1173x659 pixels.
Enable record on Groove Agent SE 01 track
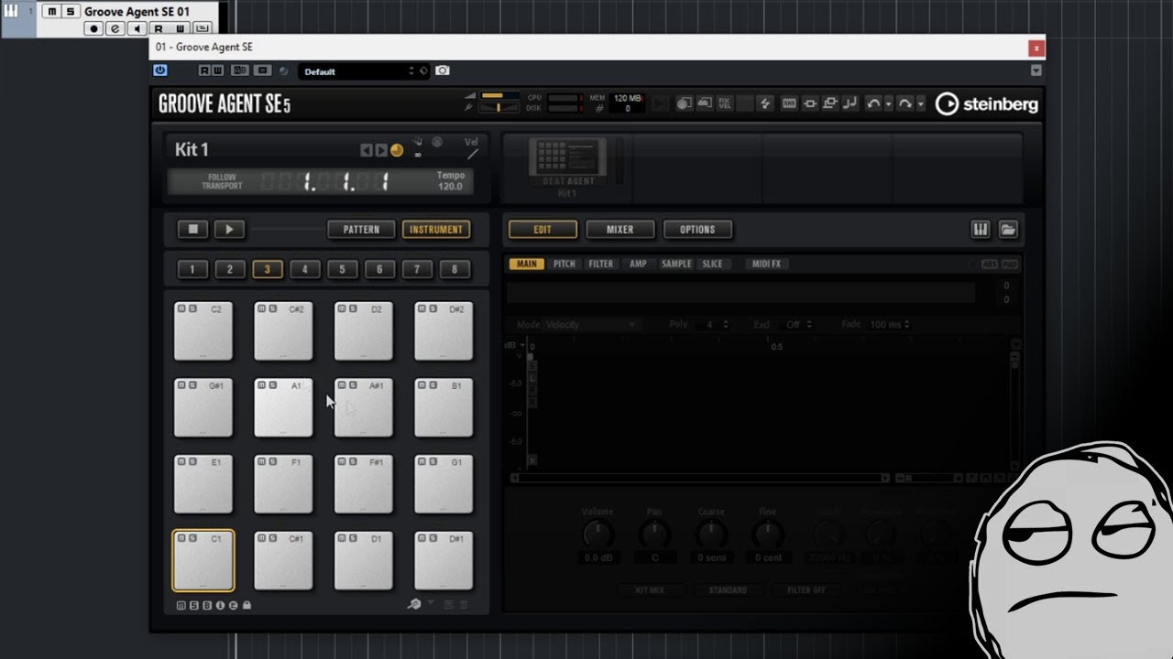tap(93, 29)
